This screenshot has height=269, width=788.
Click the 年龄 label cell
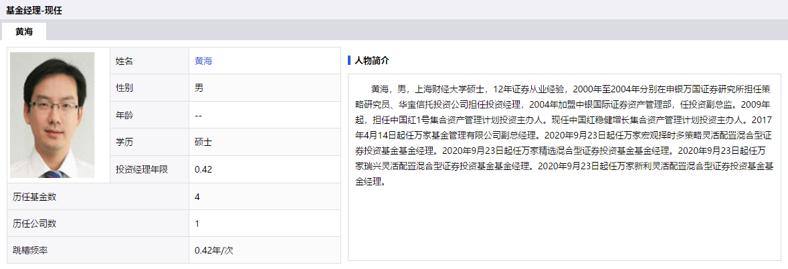coord(149,115)
